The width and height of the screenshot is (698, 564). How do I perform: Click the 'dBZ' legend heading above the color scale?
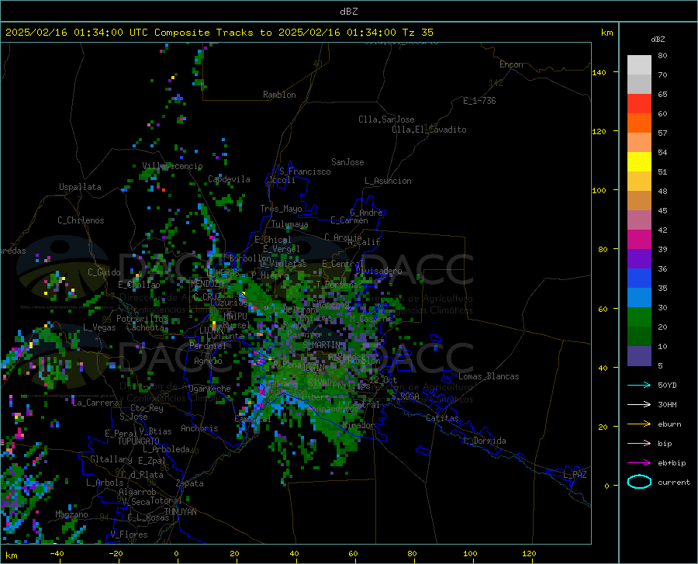(x=658, y=39)
